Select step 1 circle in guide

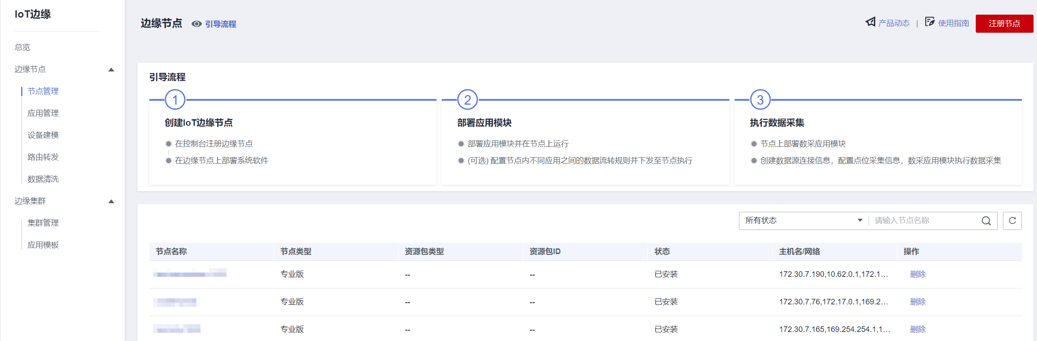point(175,100)
